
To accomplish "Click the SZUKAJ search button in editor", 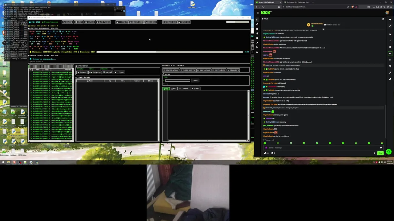I will click(x=195, y=80).
